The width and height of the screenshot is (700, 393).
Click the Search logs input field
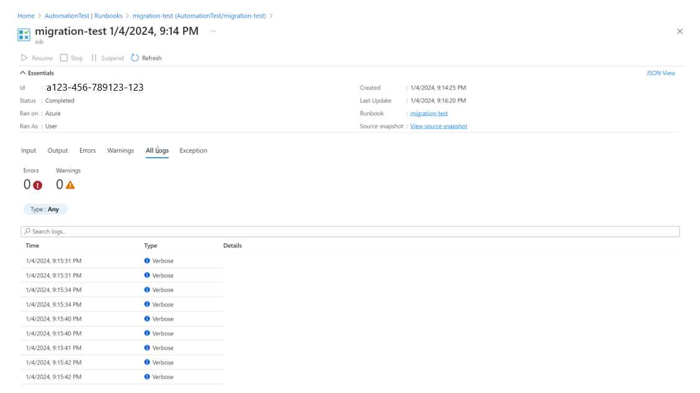[351, 232]
